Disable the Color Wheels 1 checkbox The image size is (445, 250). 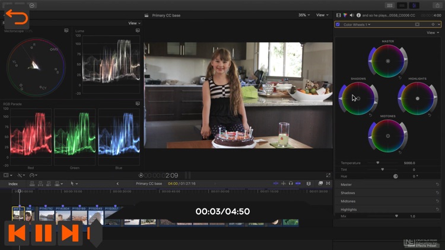(338, 25)
